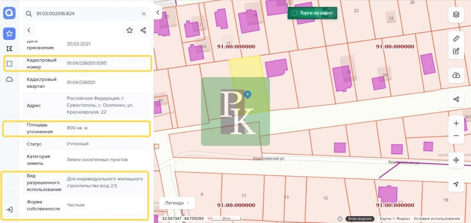Open the map layers panel
Viewport: 471px width, 223px height.
click(x=456, y=14)
